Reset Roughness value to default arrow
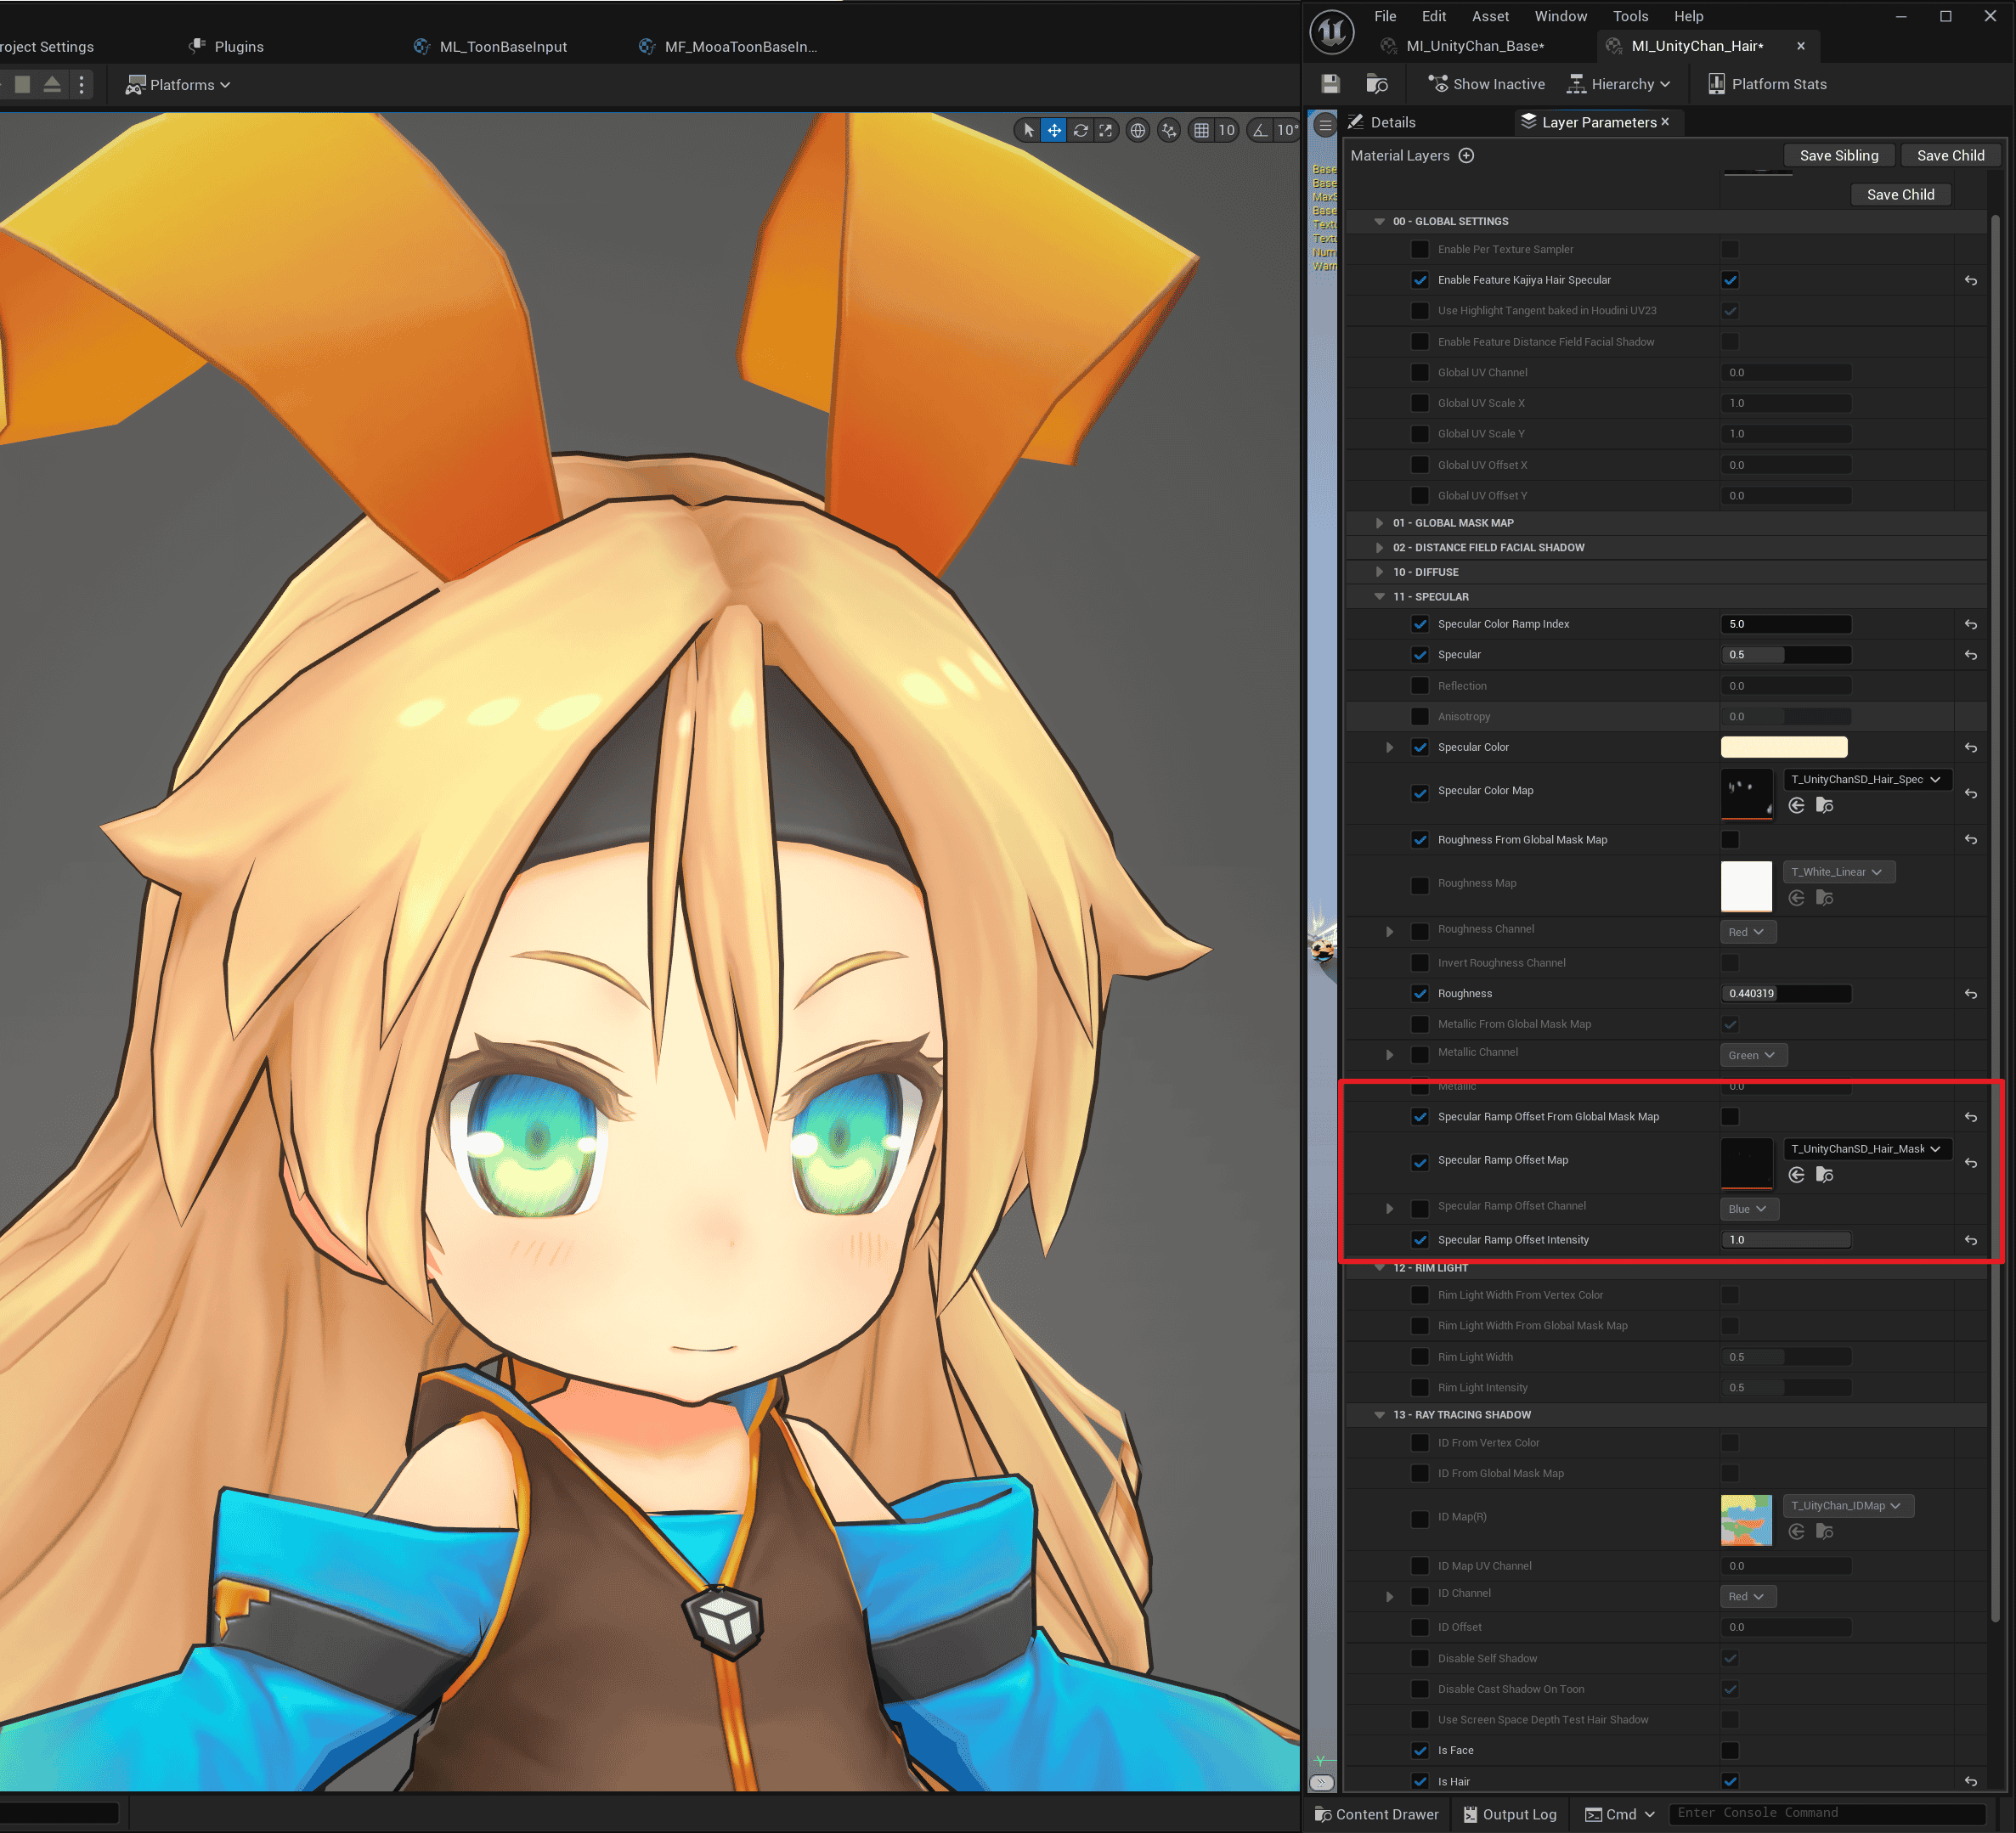This screenshot has width=2016, height=1833. click(1970, 993)
